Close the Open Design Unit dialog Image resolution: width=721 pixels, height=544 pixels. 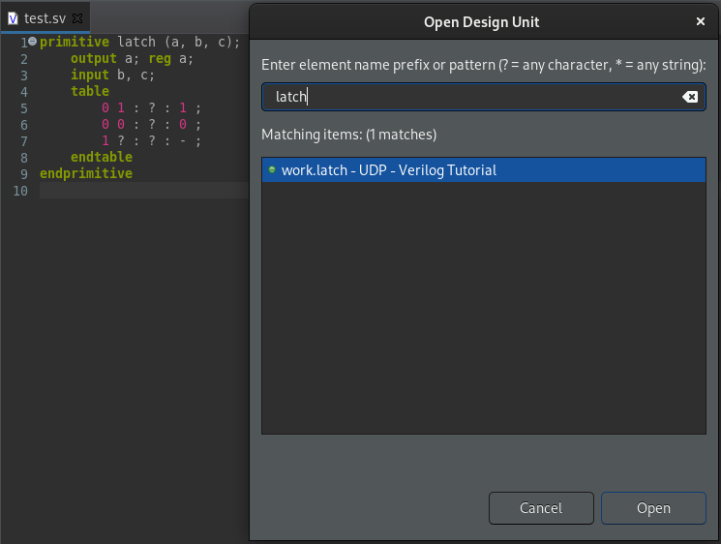(x=701, y=21)
